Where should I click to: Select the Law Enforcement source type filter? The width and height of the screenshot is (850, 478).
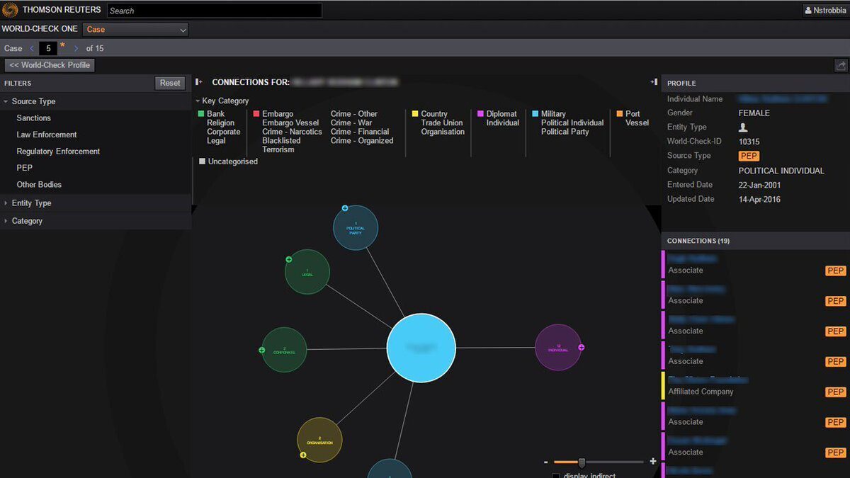click(47, 135)
